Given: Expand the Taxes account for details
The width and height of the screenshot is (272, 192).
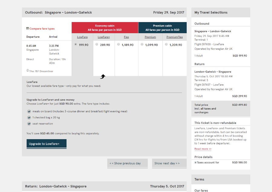Looking at the screenshot, I should coord(196,162).
